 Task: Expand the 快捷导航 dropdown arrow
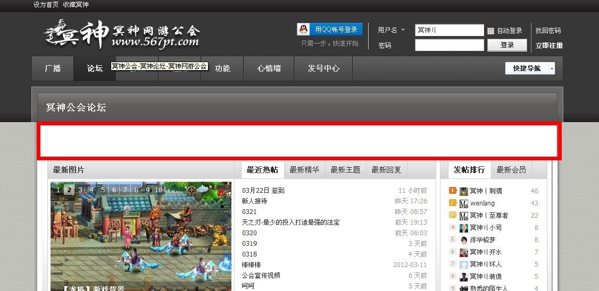pos(552,69)
